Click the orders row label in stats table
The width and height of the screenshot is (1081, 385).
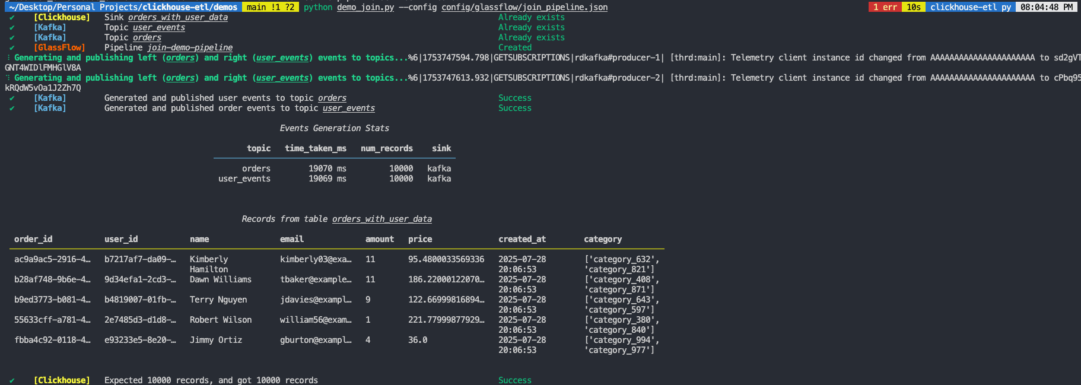coord(256,168)
